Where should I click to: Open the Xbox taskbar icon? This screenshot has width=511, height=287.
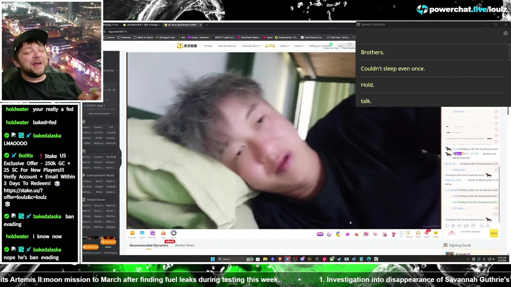332,259
